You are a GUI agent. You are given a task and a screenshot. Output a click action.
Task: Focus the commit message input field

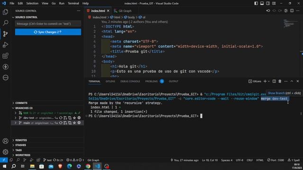pos(48,24)
